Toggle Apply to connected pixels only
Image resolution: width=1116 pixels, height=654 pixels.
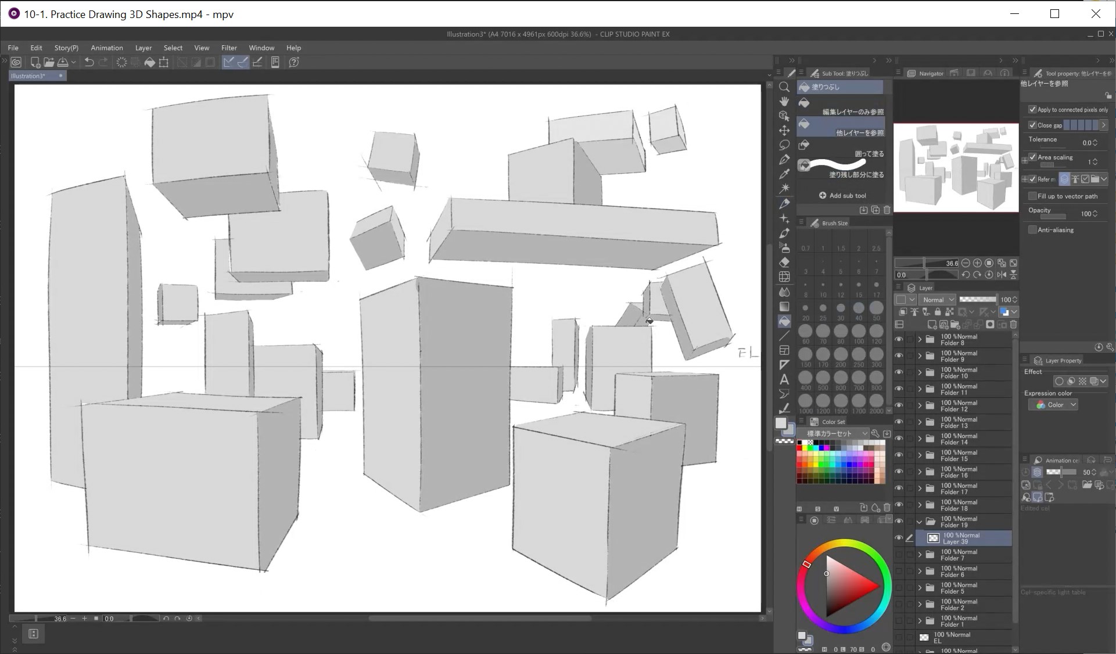coord(1032,109)
